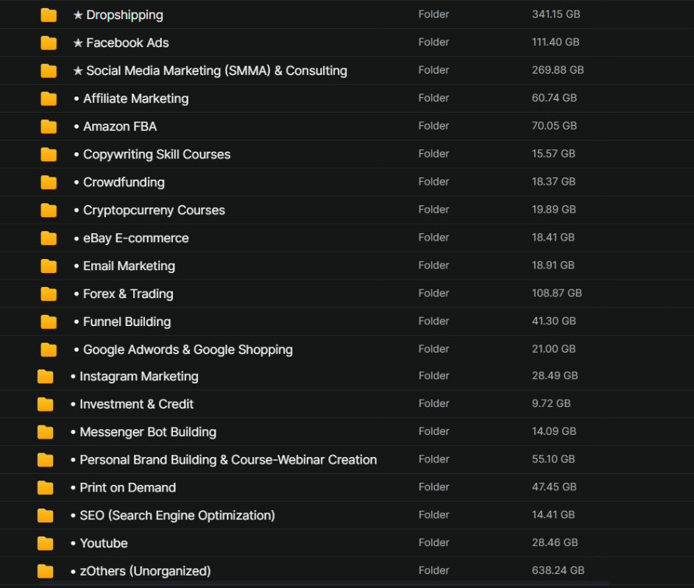Viewport: 694px width, 588px height.
Task: Open zOthers (Unorganized) folder
Action: [x=145, y=571]
